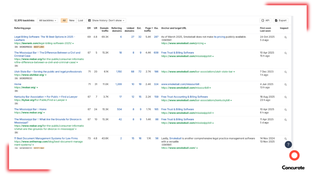Viewport: 312px width, 175px height.
Task: Enable the All filter segment
Action: coord(64,20)
